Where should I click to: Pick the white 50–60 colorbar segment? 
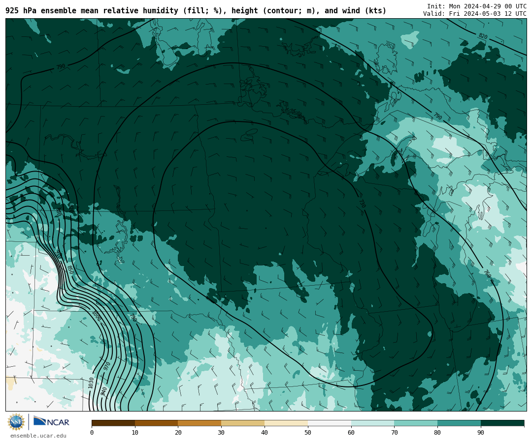click(x=330, y=423)
